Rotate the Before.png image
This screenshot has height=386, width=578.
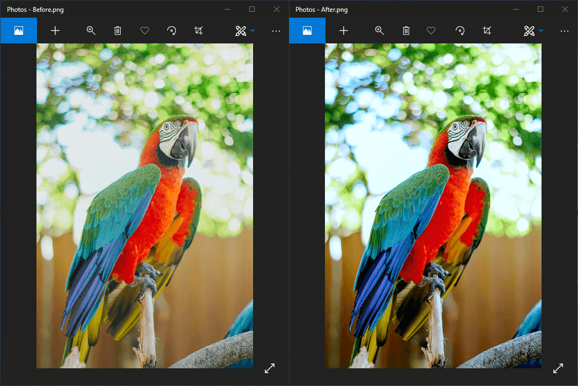[x=172, y=31]
